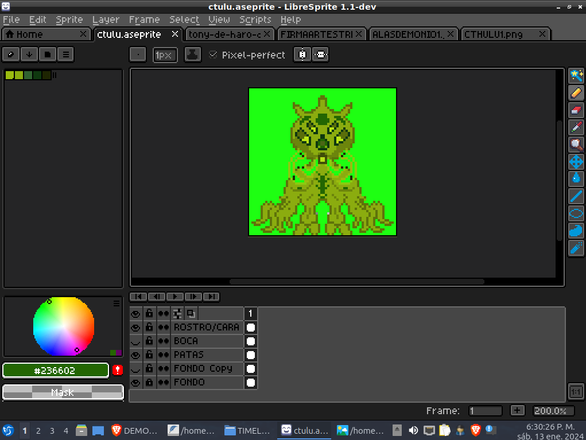Select the line tool
Viewport: 586px width, 440px height.
[x=576, y=196]
